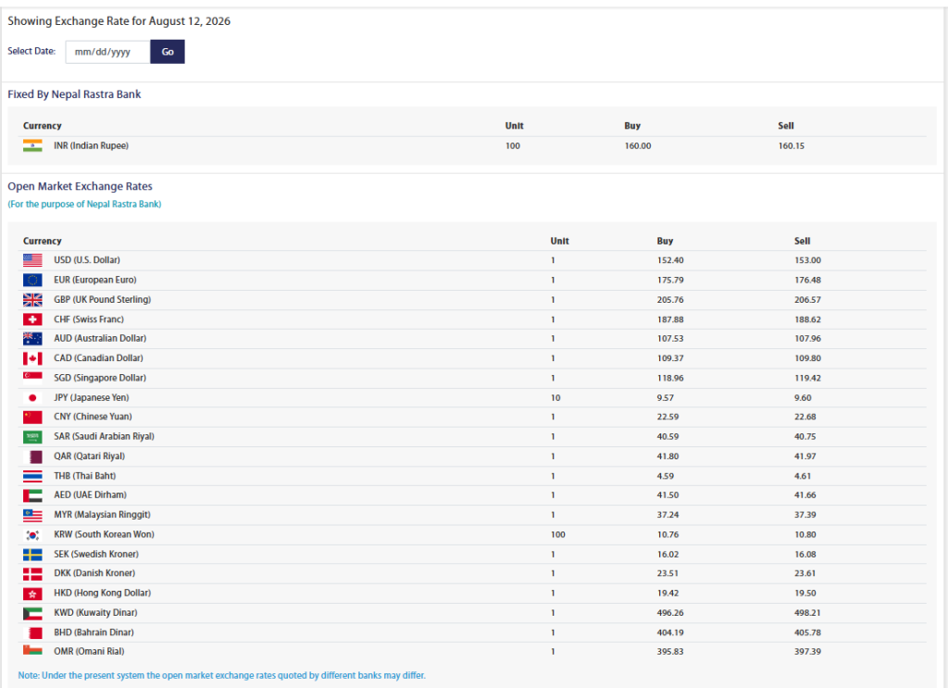Select the 'GBP (UK Pound Sterling)' label
The width and height of the screenshot is (948, 688).
point(102,300)
